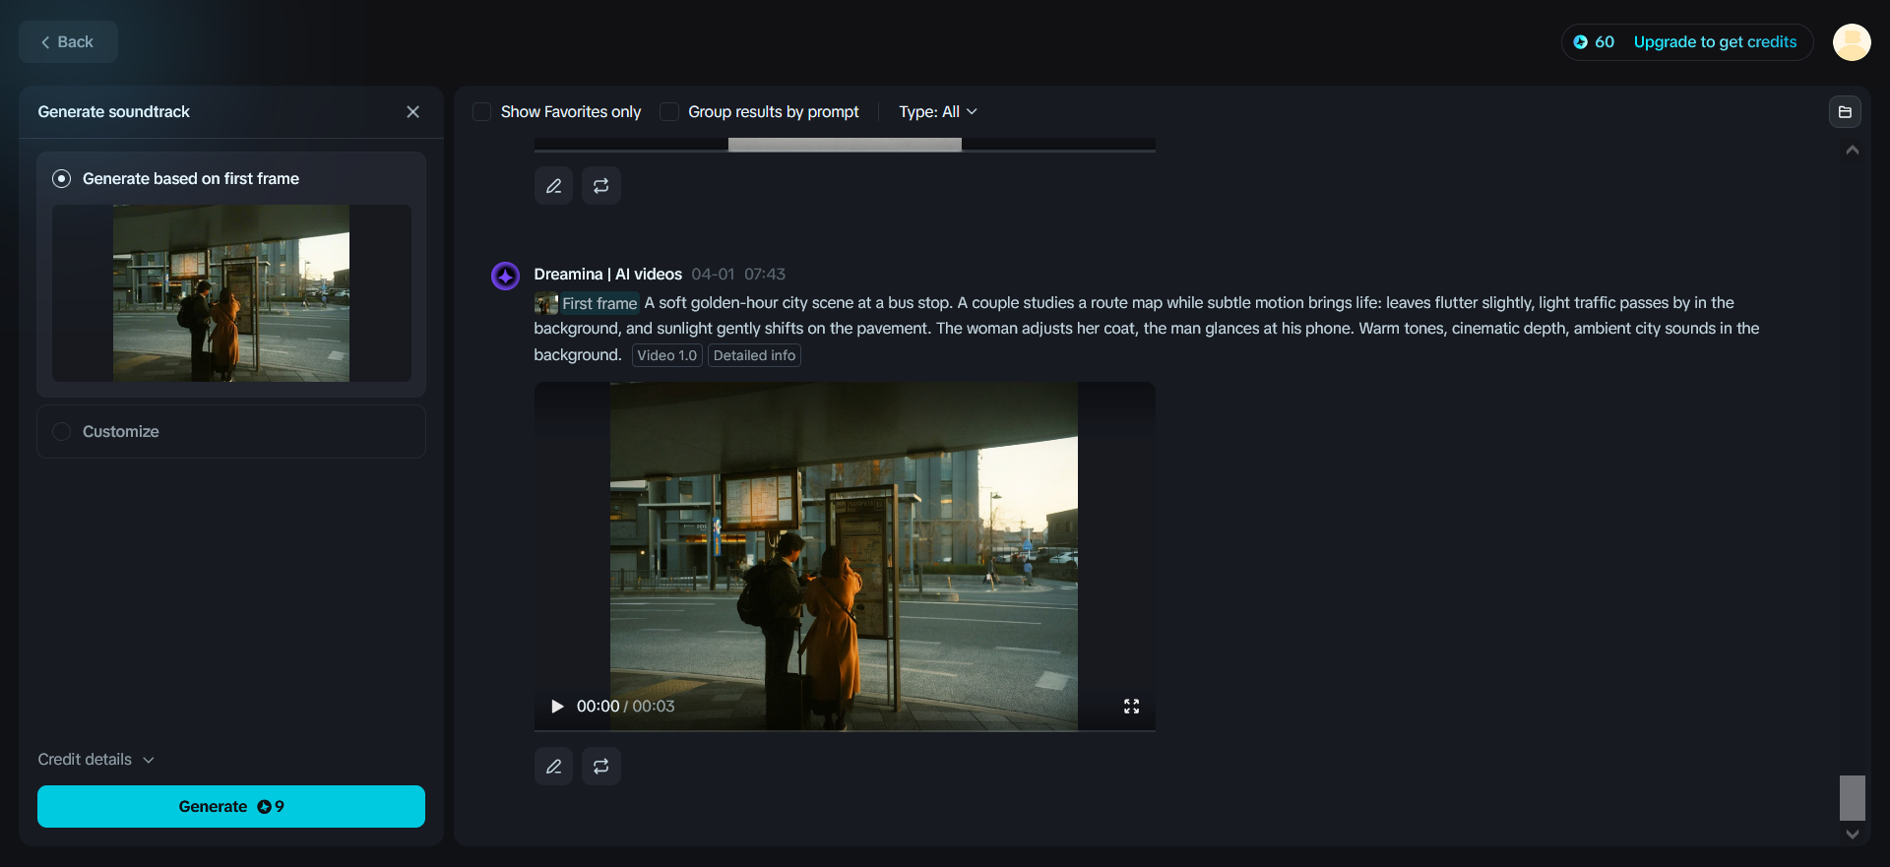Viewport: 1890px width, 867px height.
Task: Open the user profile avatar
Action: click(x=1852, y=42)
